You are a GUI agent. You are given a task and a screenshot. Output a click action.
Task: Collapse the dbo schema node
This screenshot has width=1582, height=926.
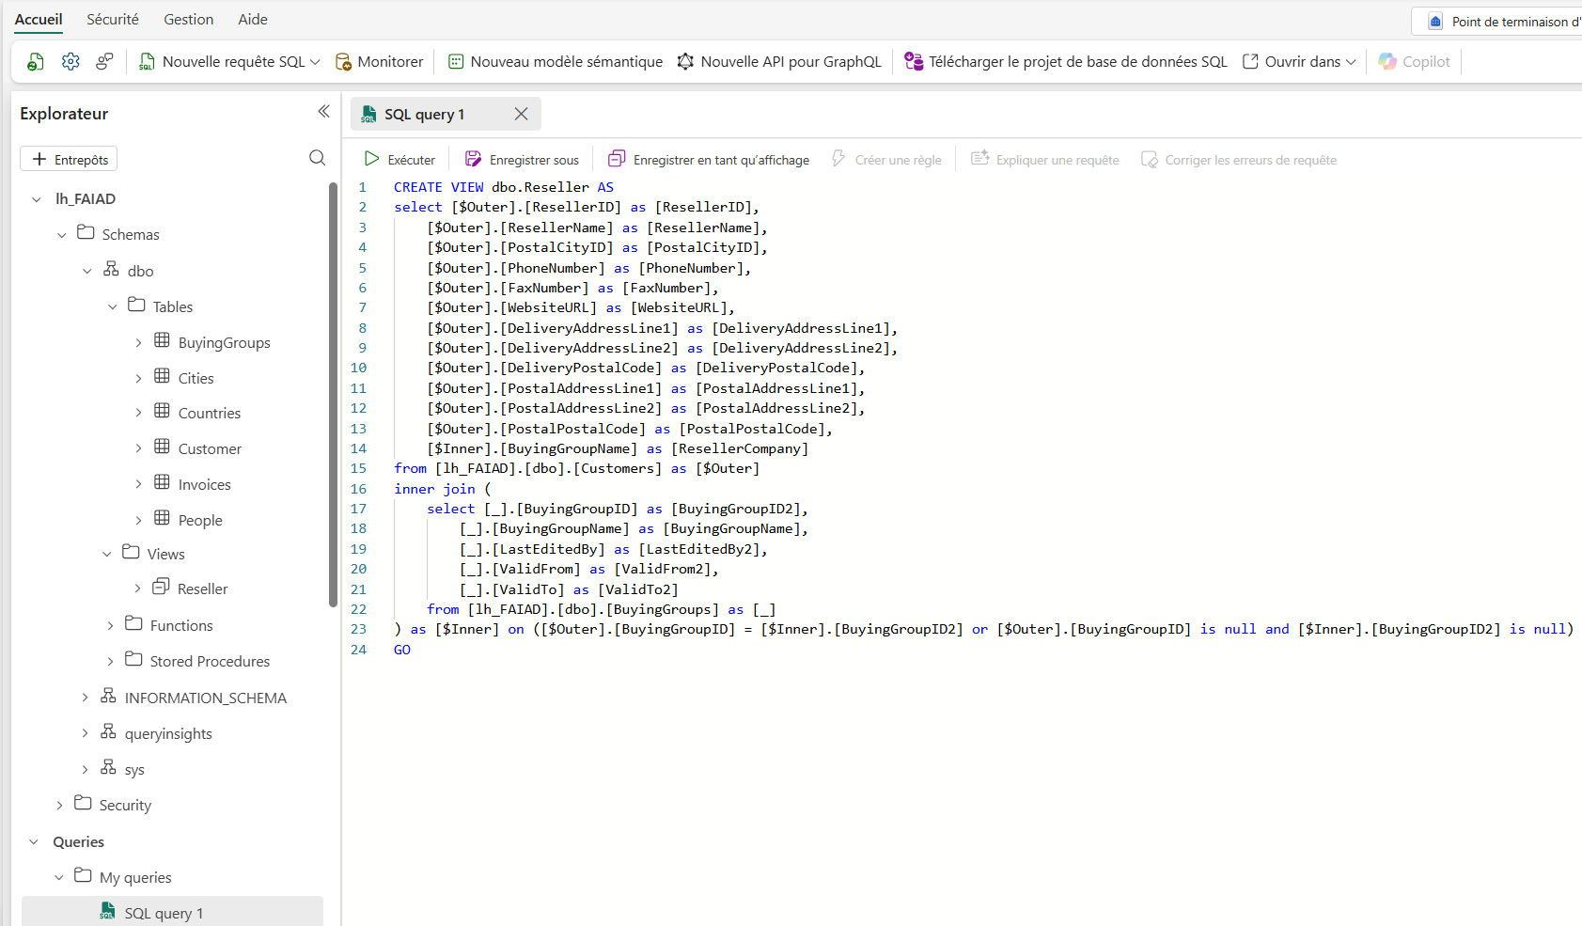point(87,271)
